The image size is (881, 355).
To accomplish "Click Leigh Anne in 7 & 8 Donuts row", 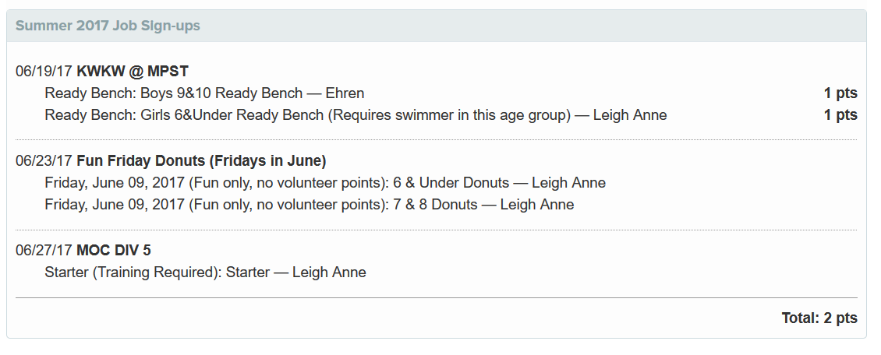I will click(x=537, y=205).
